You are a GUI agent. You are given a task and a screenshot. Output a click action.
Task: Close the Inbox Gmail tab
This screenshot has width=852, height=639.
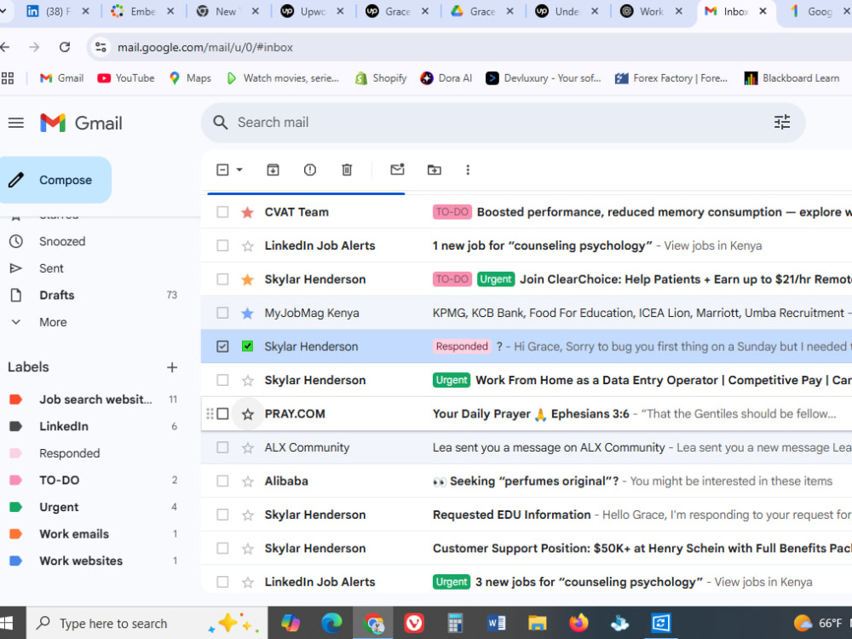pyautogui.click(x=763, y=11)
